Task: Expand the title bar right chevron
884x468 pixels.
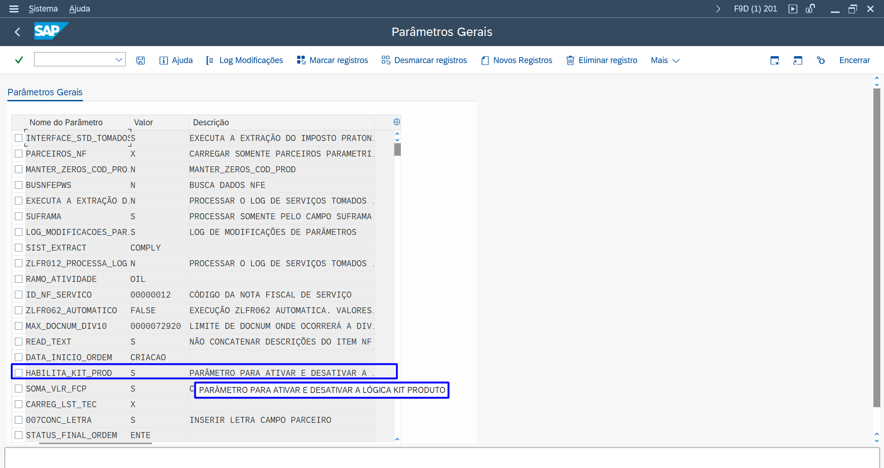Action: [x=718, y=9]
